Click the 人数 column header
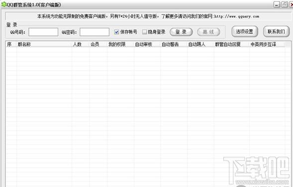This screenshot has height=187, width=293. 81,44
